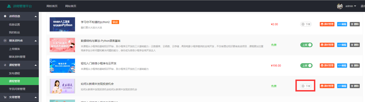The image size is (365, 102).
Task: Open 课时管理 for 轻松入门微信小程序与云开发
Action: (327, 66)
